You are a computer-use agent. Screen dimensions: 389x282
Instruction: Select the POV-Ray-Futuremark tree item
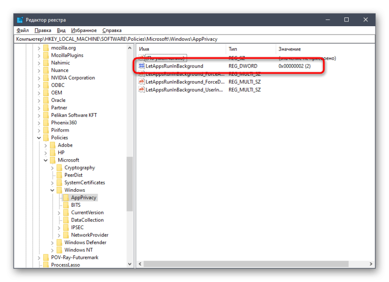[75, 257]
